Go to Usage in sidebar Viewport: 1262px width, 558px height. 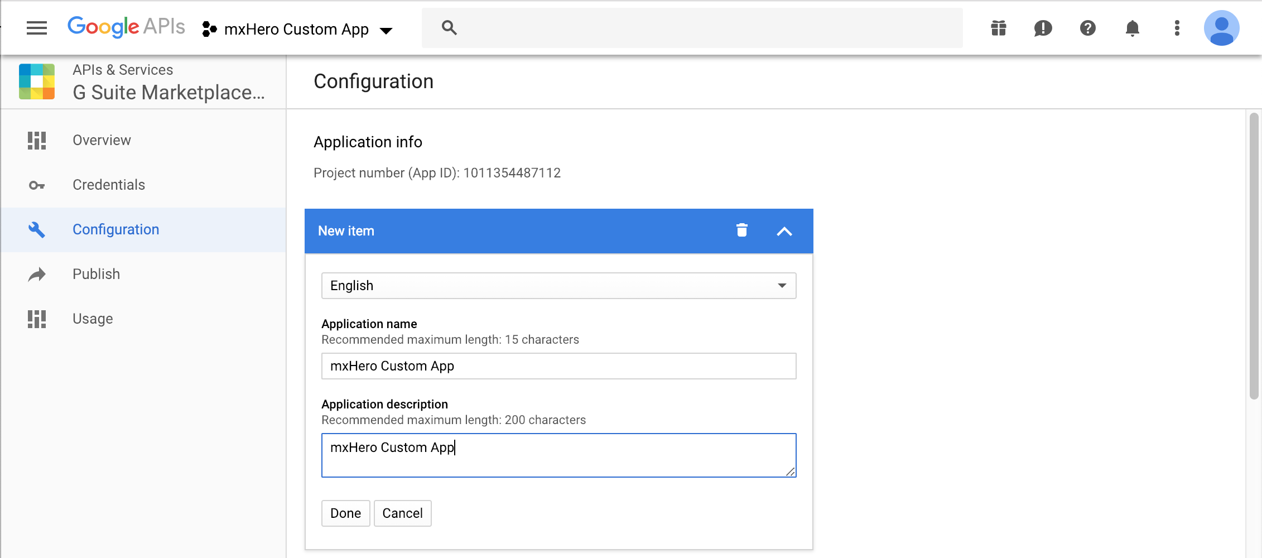93,319
